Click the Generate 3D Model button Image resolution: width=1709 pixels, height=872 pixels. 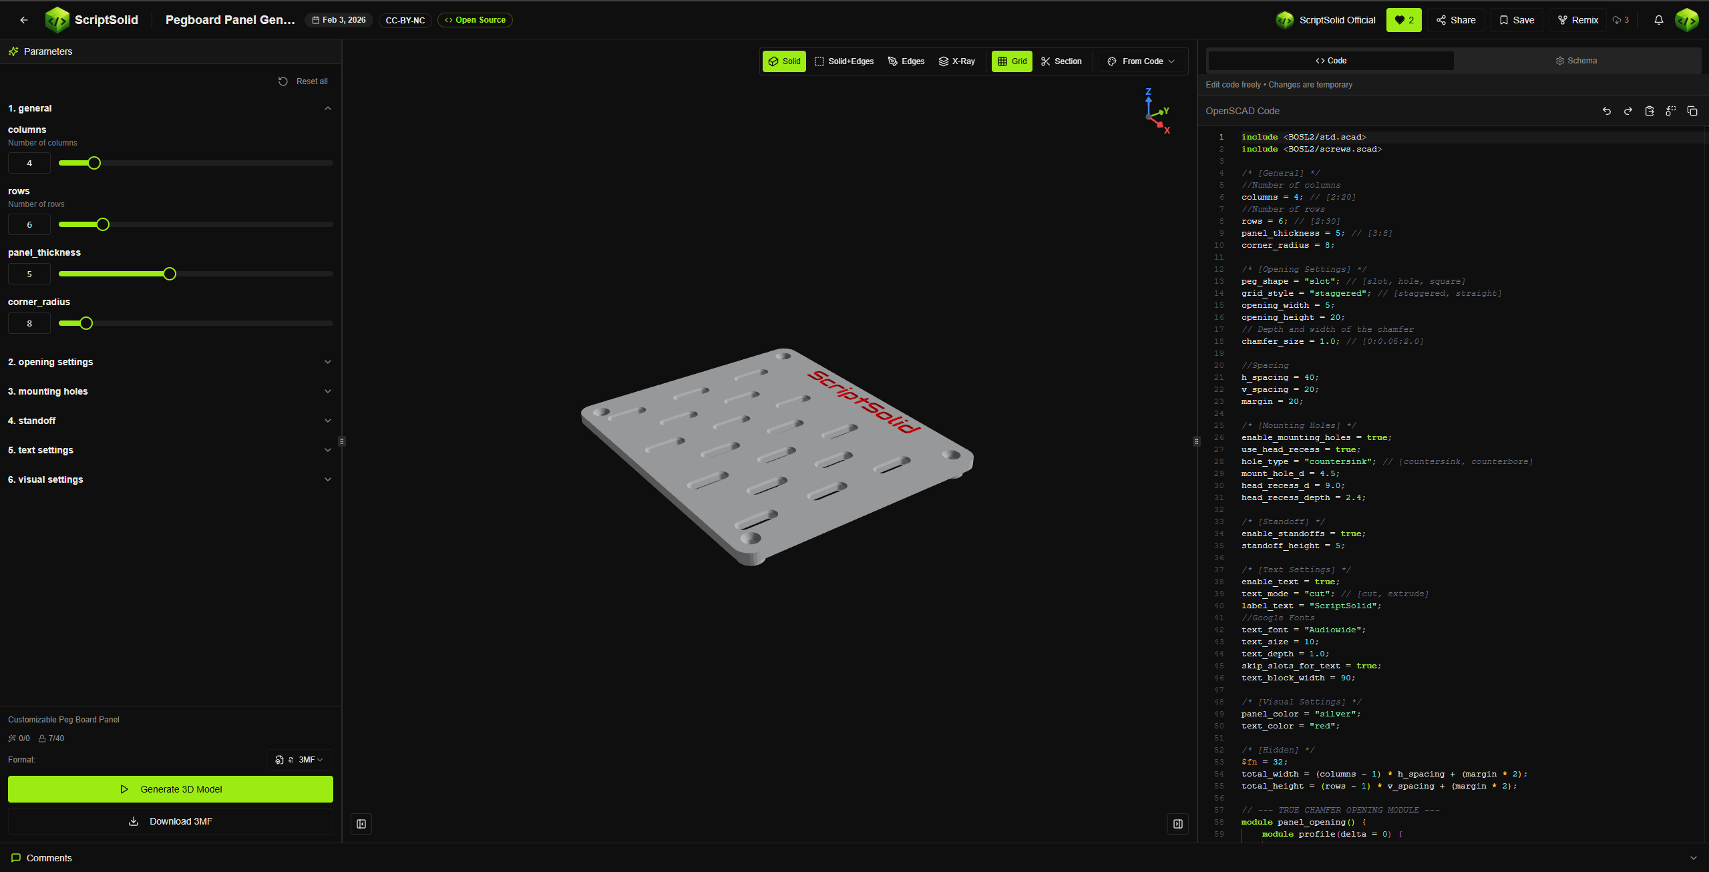(x=170, y=789)
